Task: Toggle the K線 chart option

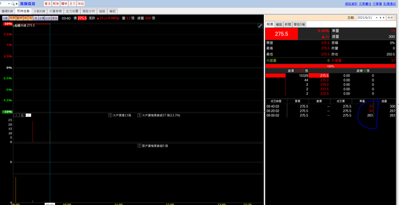Action: pos(6,18)
